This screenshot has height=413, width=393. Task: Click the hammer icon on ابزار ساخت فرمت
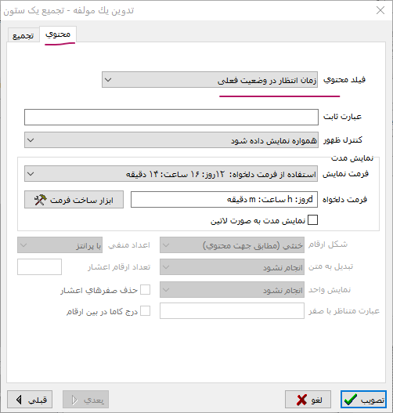tap(40, 200)
